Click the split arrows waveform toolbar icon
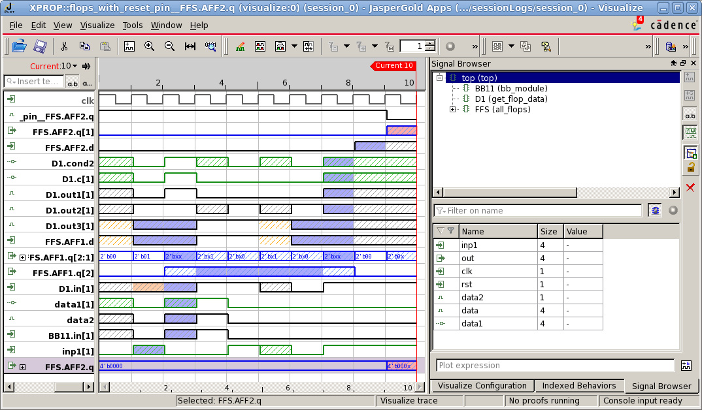702x410 pixels. (309, 46)
